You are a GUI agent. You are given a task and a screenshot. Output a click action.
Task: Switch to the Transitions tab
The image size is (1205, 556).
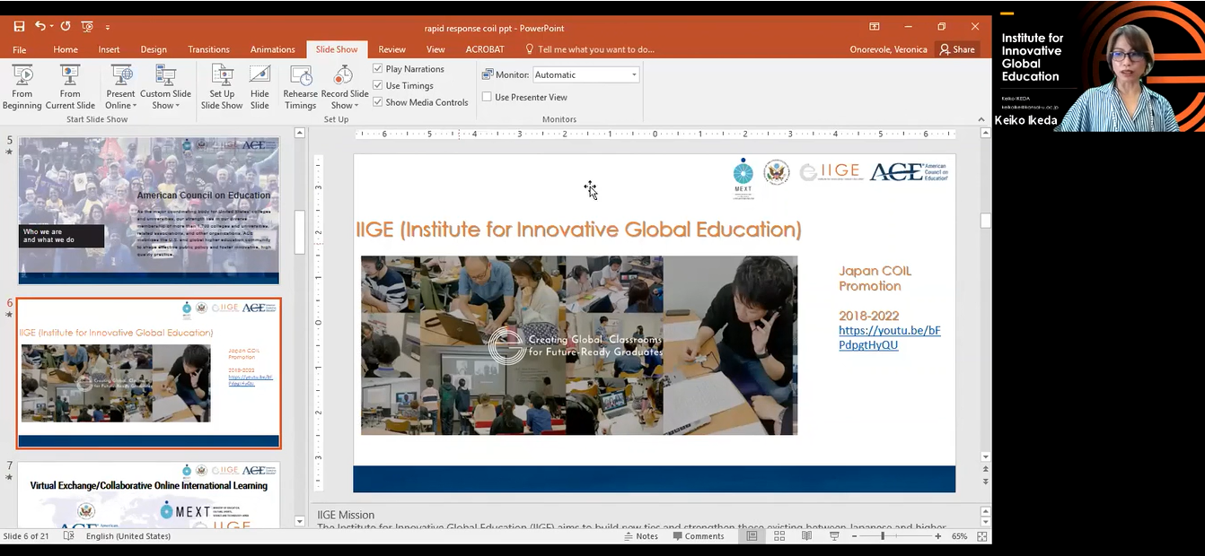208,49
